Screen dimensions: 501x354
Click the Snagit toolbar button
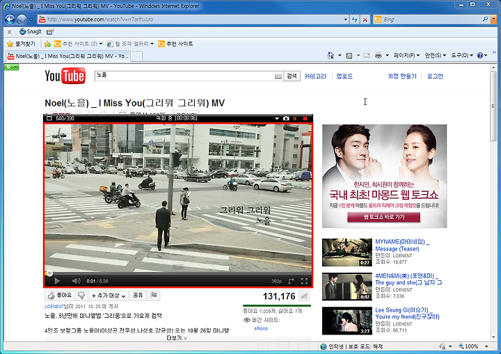point(31,31)
